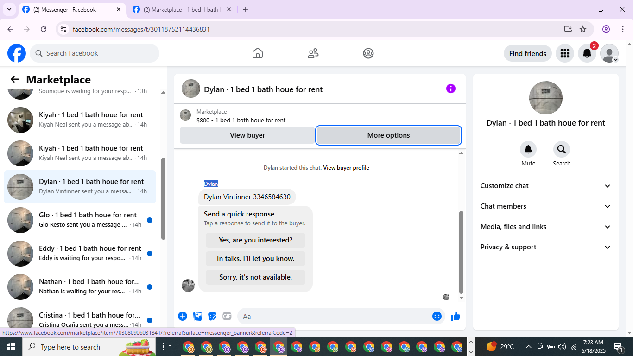Open Friends icon in top navigation
The image size is (633, 356).
pyautogui.click(x=313, y=53)
